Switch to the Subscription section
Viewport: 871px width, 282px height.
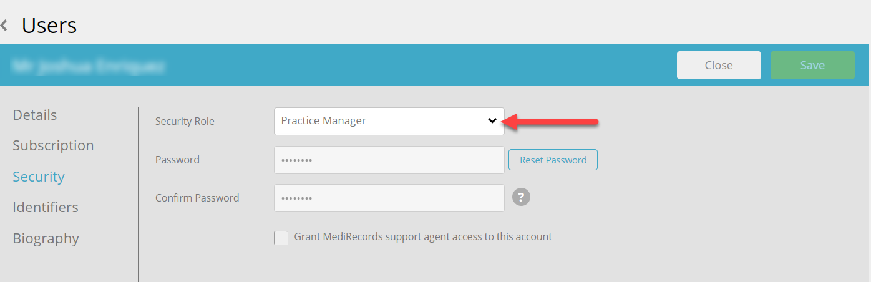coord(53,145)
